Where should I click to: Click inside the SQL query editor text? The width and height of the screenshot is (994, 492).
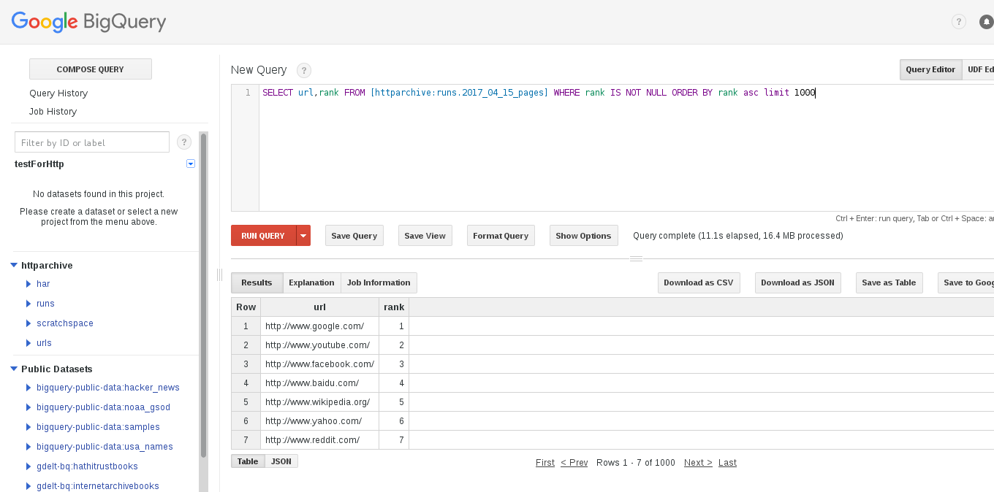(x=539, y=93)
